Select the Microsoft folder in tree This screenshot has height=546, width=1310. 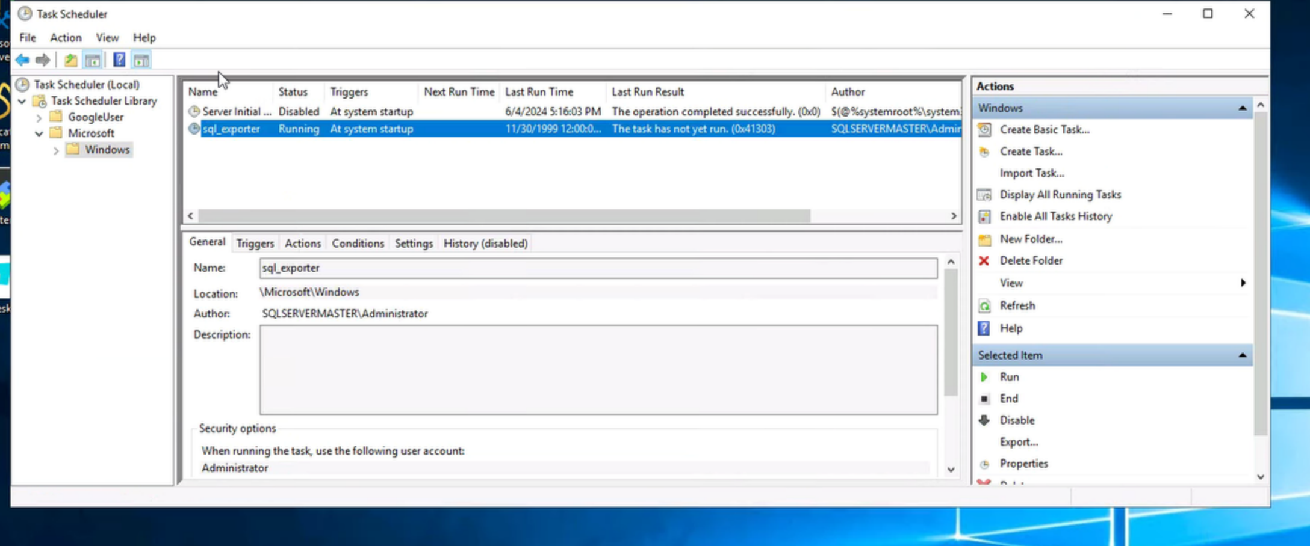pos(91,133)
